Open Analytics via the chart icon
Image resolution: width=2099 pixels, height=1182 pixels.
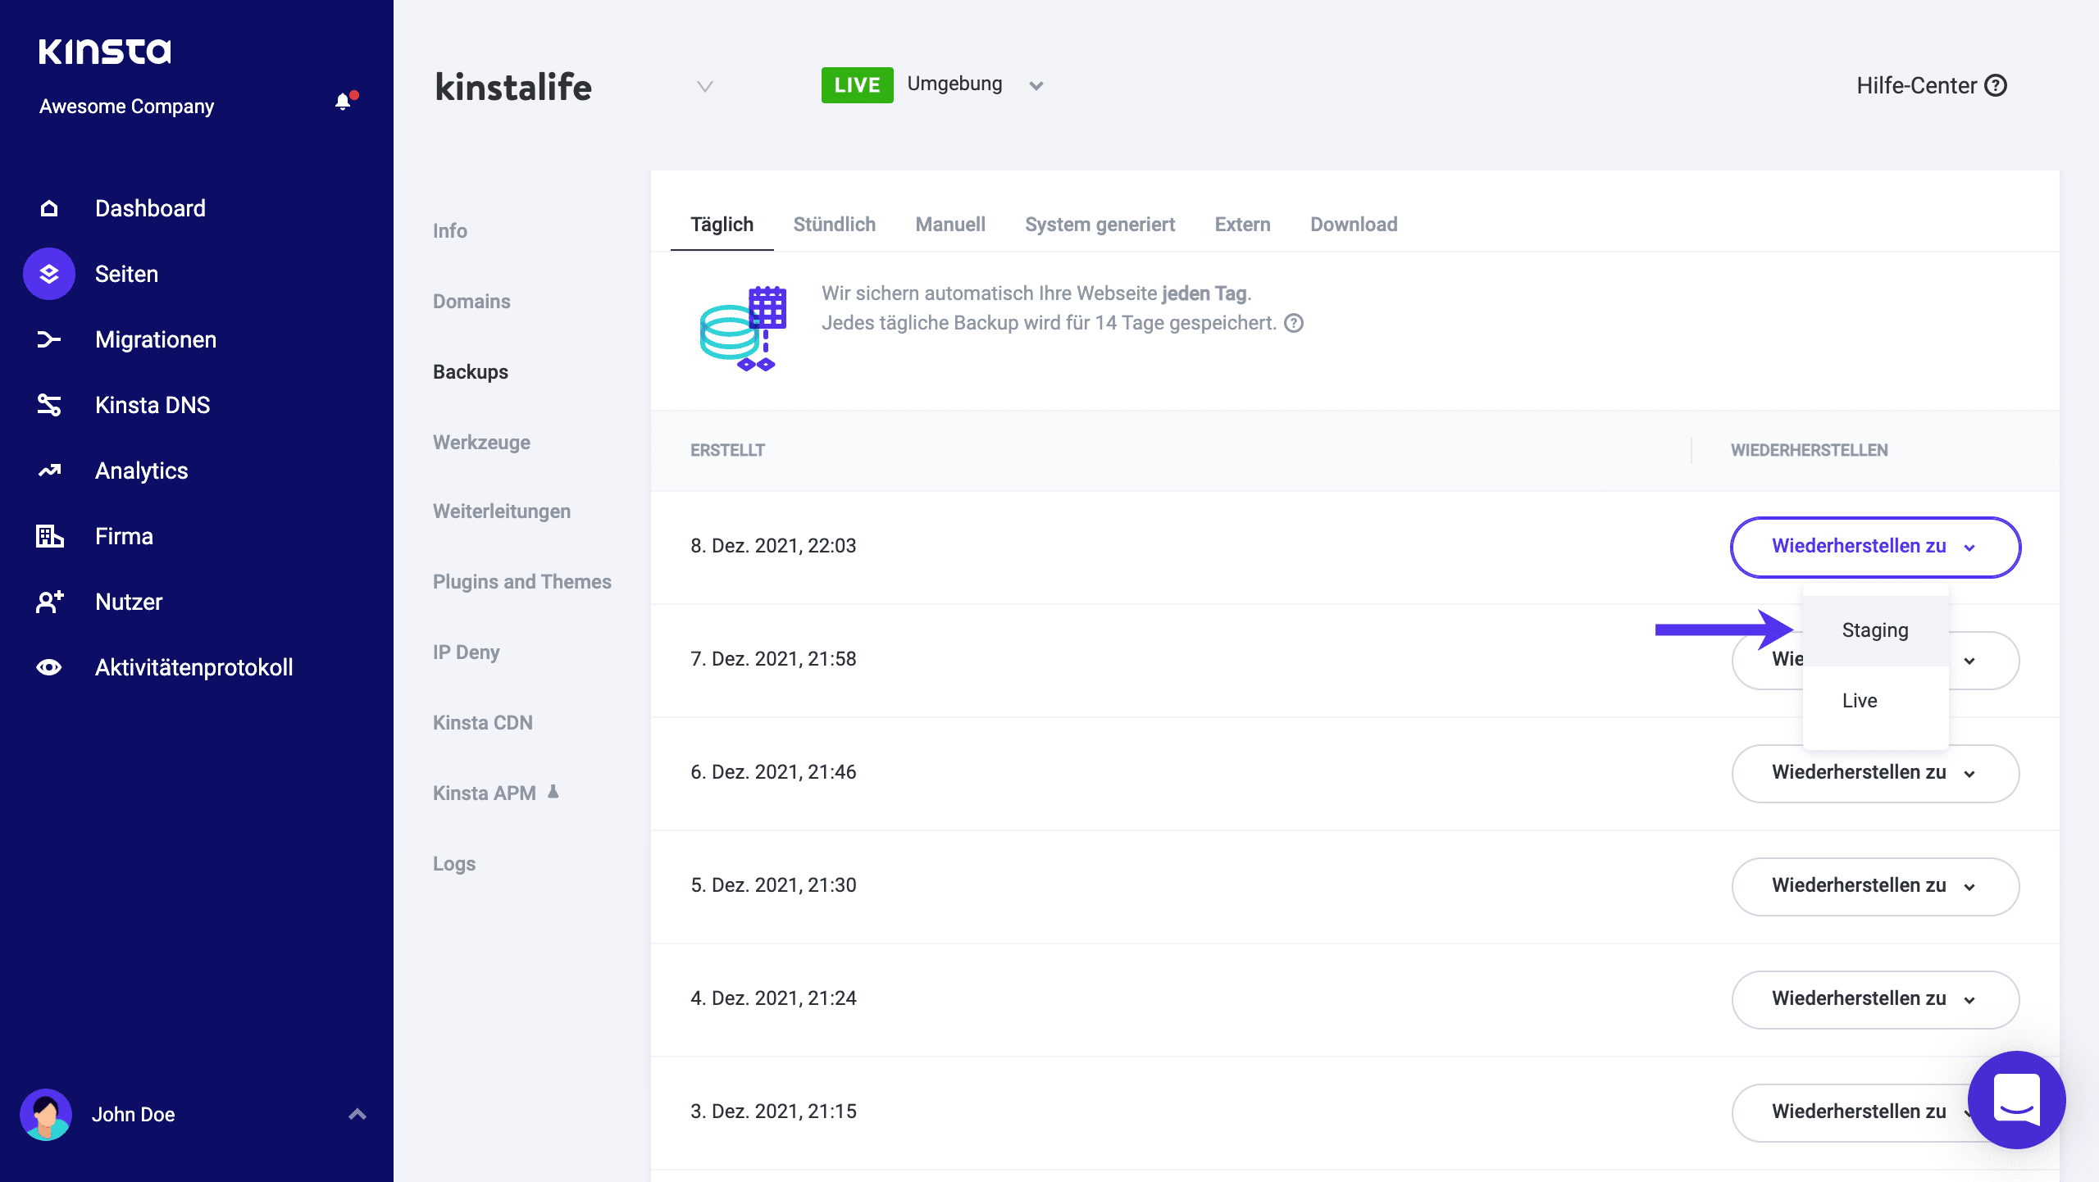pos(49,471)
